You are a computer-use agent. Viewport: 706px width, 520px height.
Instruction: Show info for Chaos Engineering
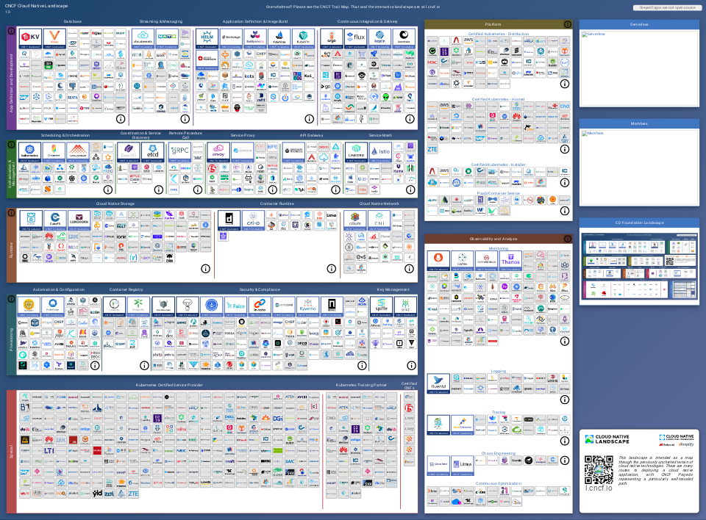point(565,461)
